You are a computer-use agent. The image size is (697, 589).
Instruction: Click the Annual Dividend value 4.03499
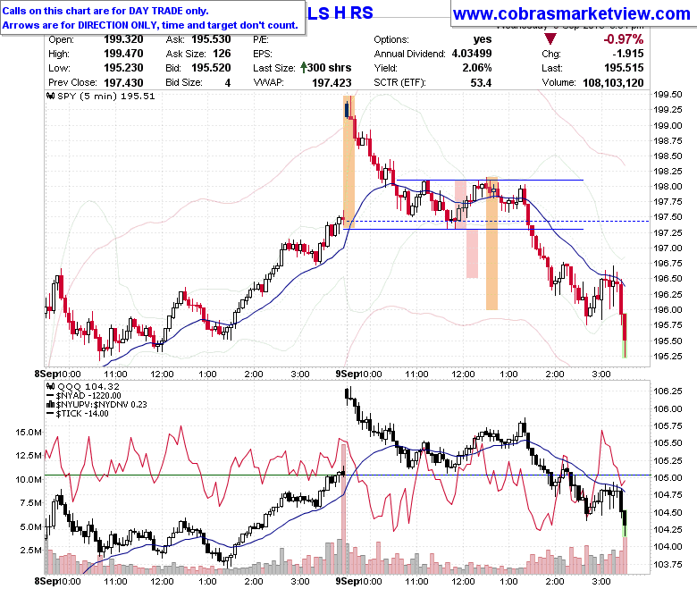click(x=472, y=54)
